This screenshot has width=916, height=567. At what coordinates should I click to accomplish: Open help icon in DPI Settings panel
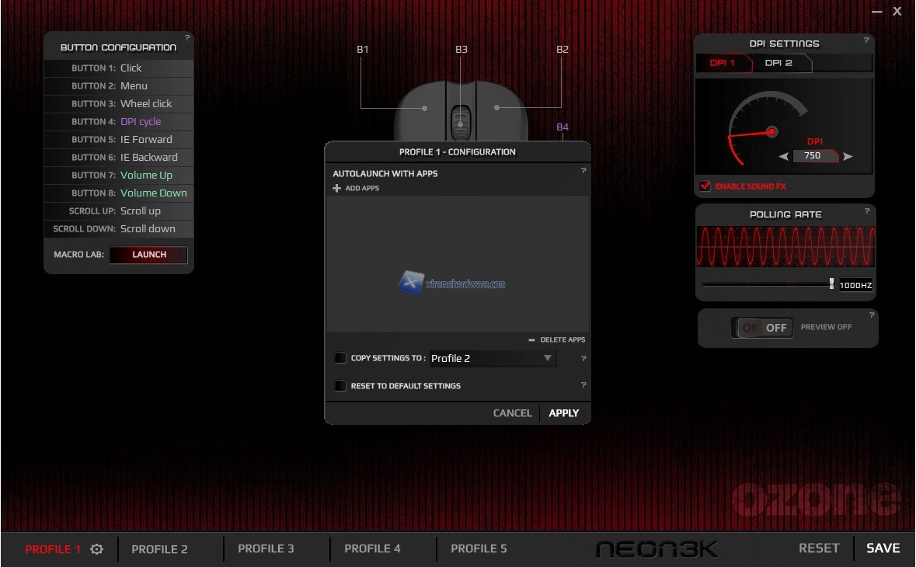[x=867, y=38]
